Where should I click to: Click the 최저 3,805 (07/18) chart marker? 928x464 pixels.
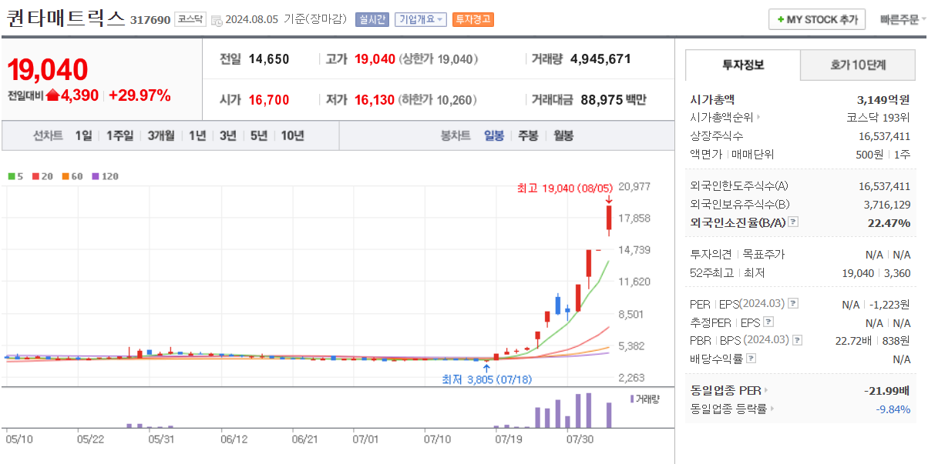(486, 379)
